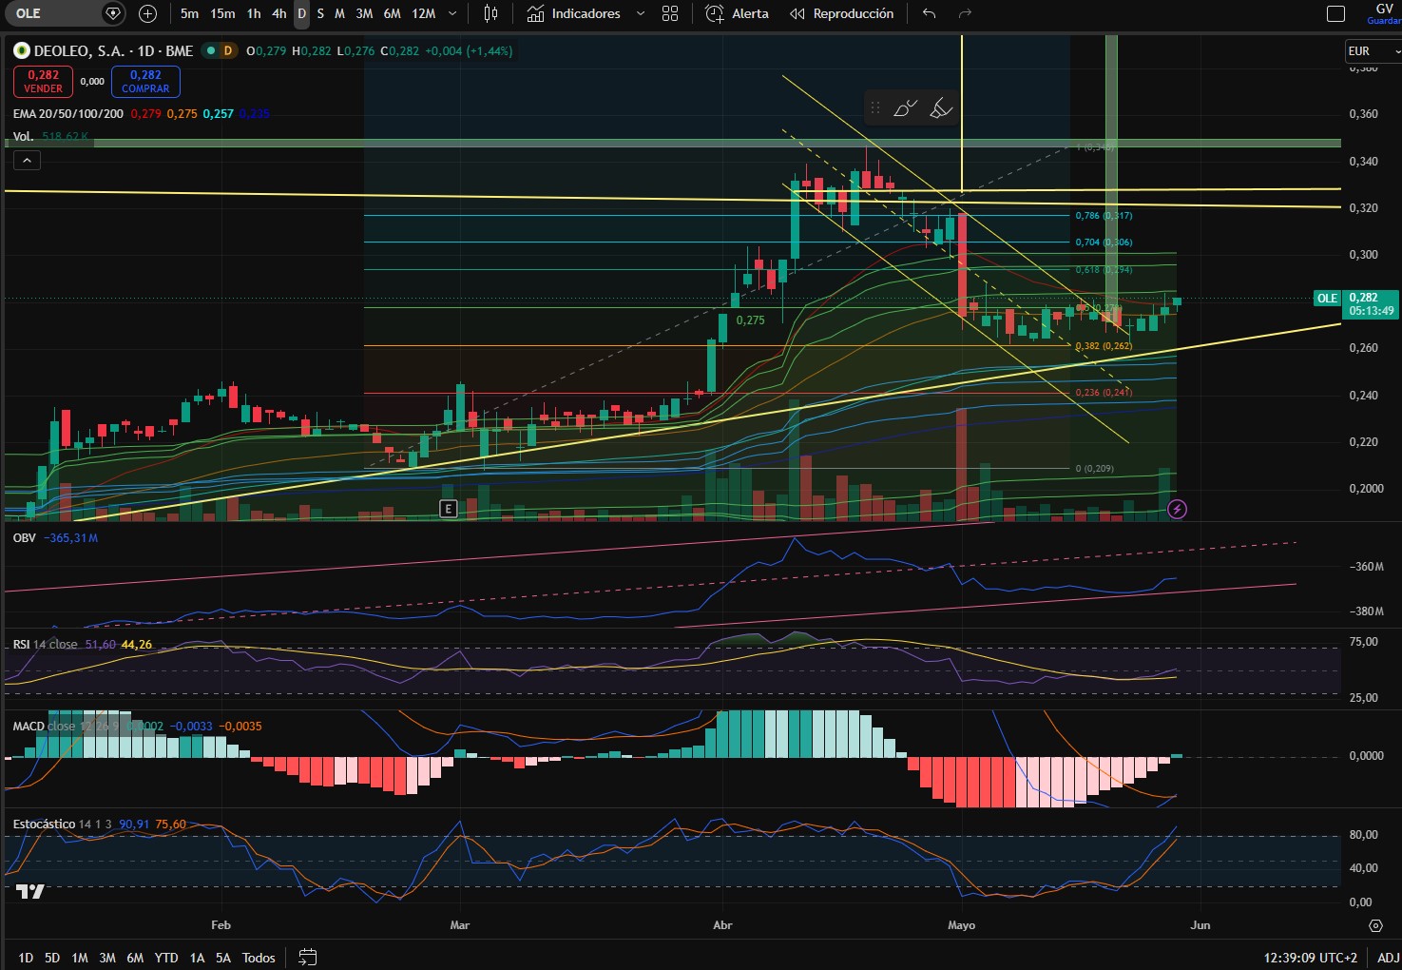
Task: Click the blue COMPRAR buy button
Action: pos(145,82)
